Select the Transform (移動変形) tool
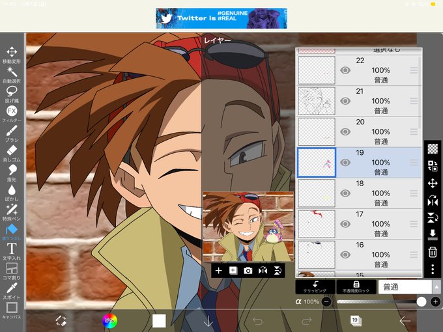Image resolution: width=443 pixels, height=332 pixels. click(12, 55)
